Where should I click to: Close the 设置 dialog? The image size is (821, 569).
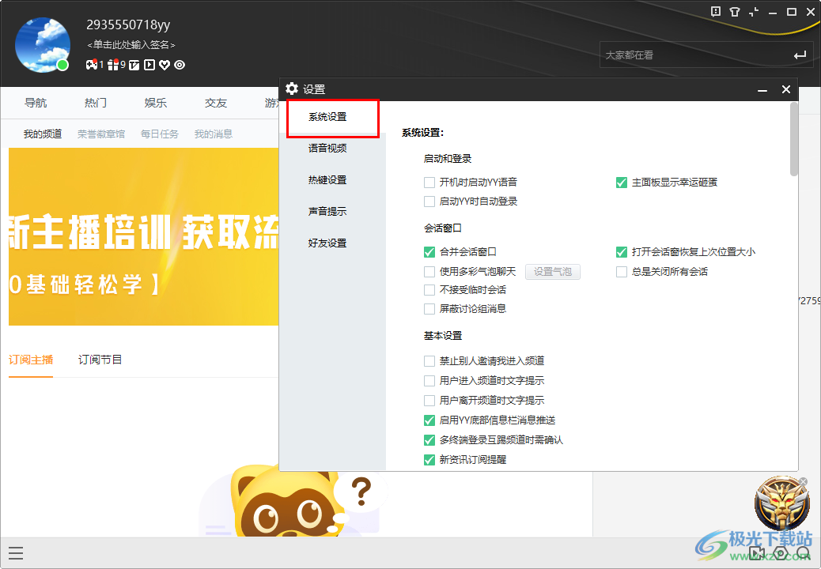(x=786, y=89)
